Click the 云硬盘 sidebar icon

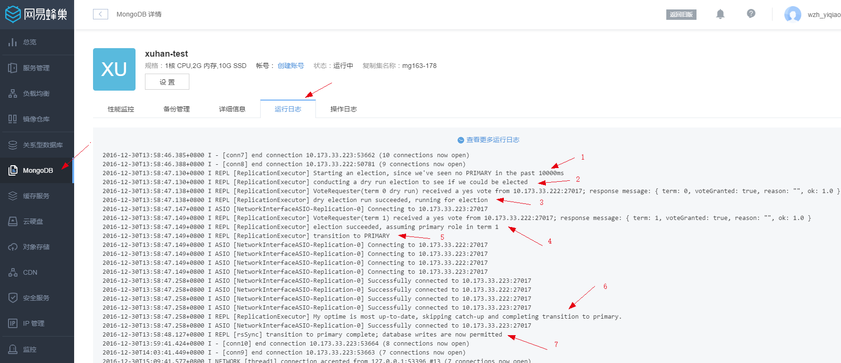(13, 221)
